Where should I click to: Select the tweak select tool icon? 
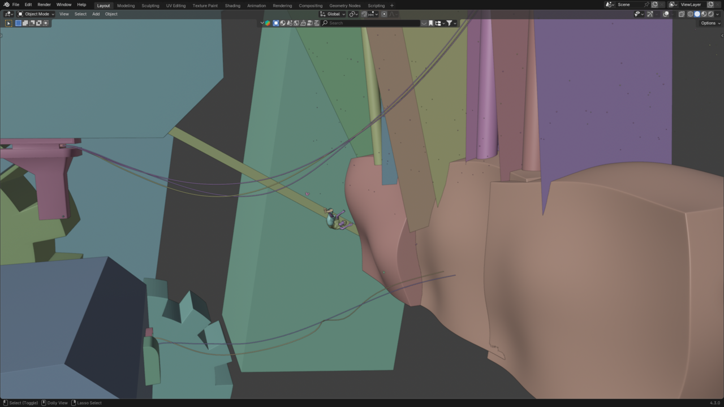[8, 23]
